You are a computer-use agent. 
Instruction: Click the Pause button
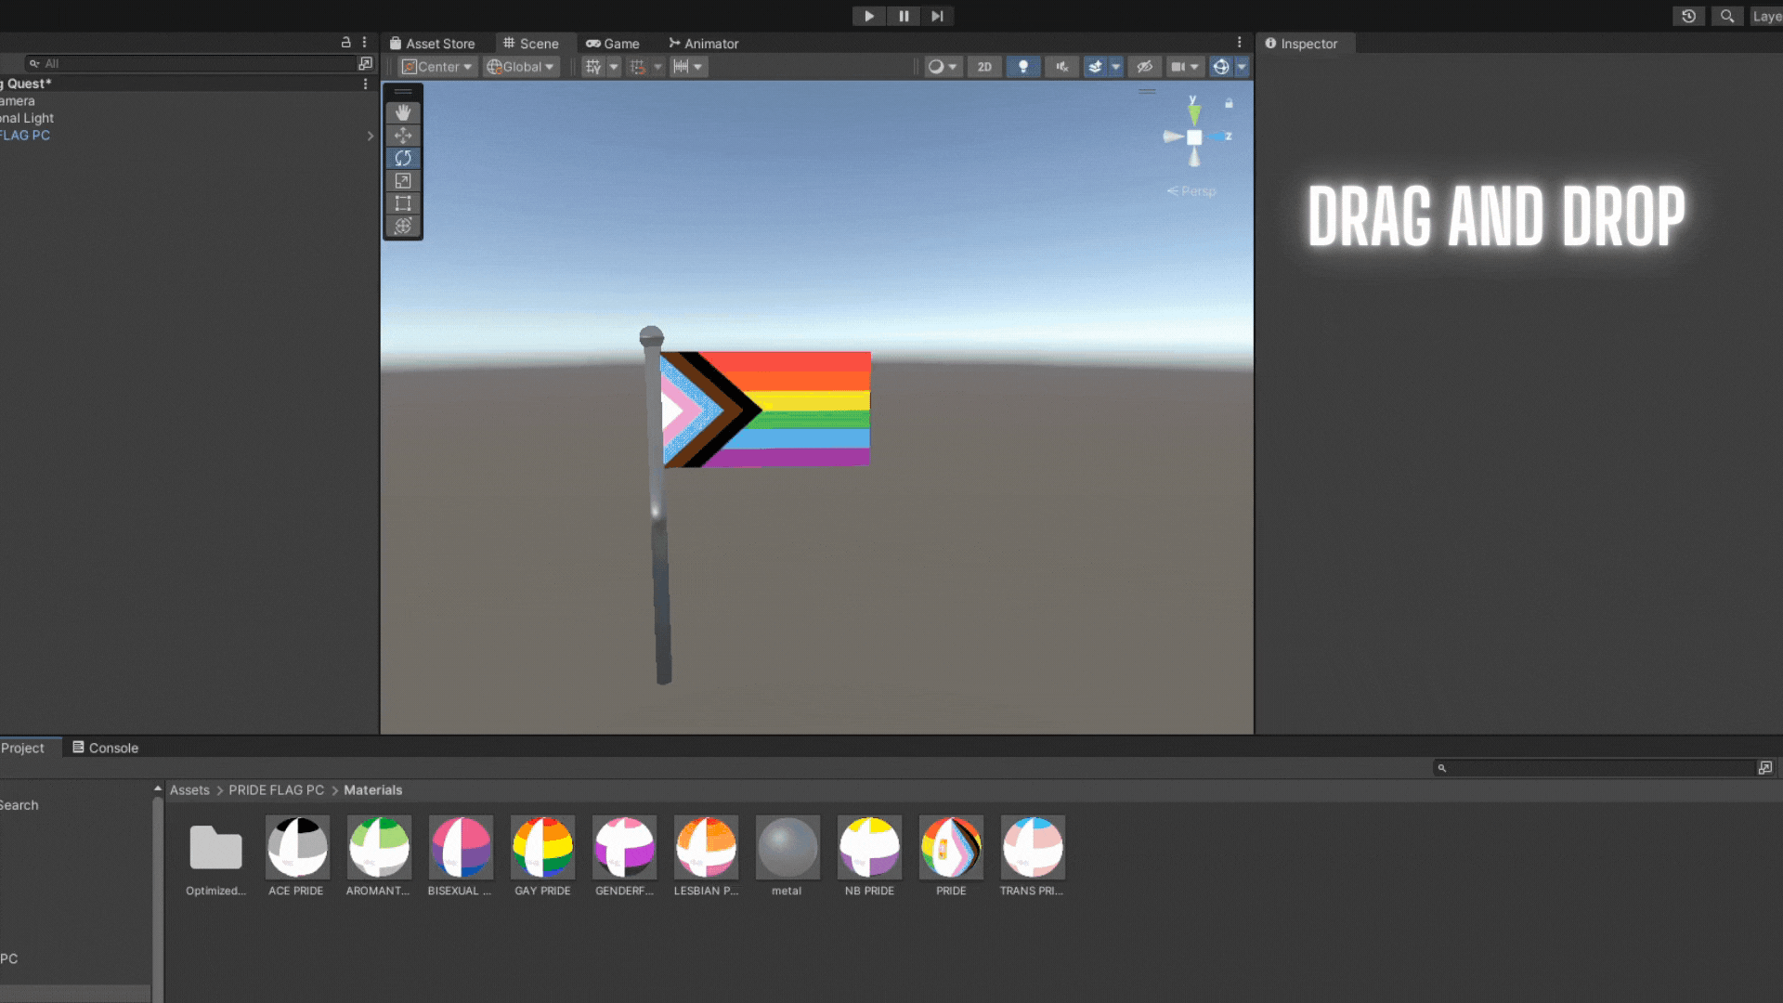click(903, 16)
